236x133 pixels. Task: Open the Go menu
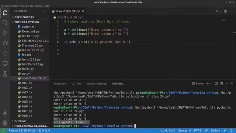tap(27, 6)
